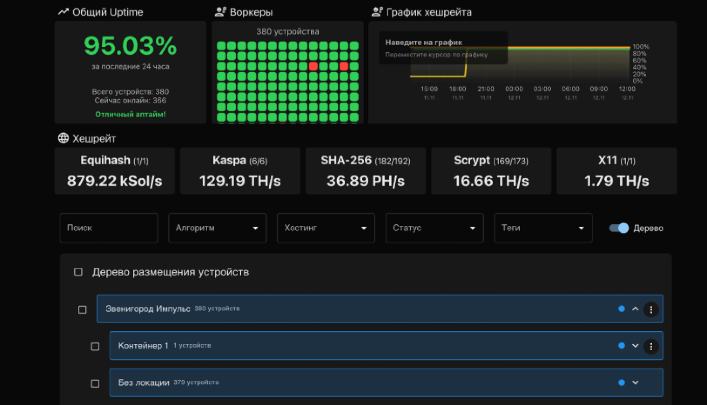This screenshot has width=707, height=405.
Task: Open the Статус filter dropdown
Action: tap(434, 228)
